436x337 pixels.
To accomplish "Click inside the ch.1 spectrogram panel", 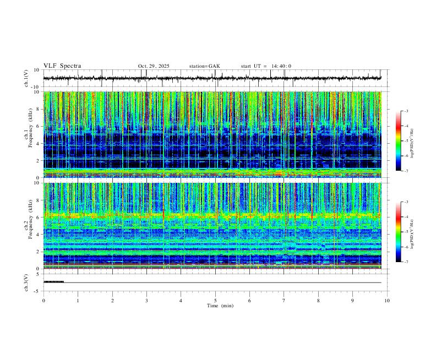I will [x=212, y=134].
